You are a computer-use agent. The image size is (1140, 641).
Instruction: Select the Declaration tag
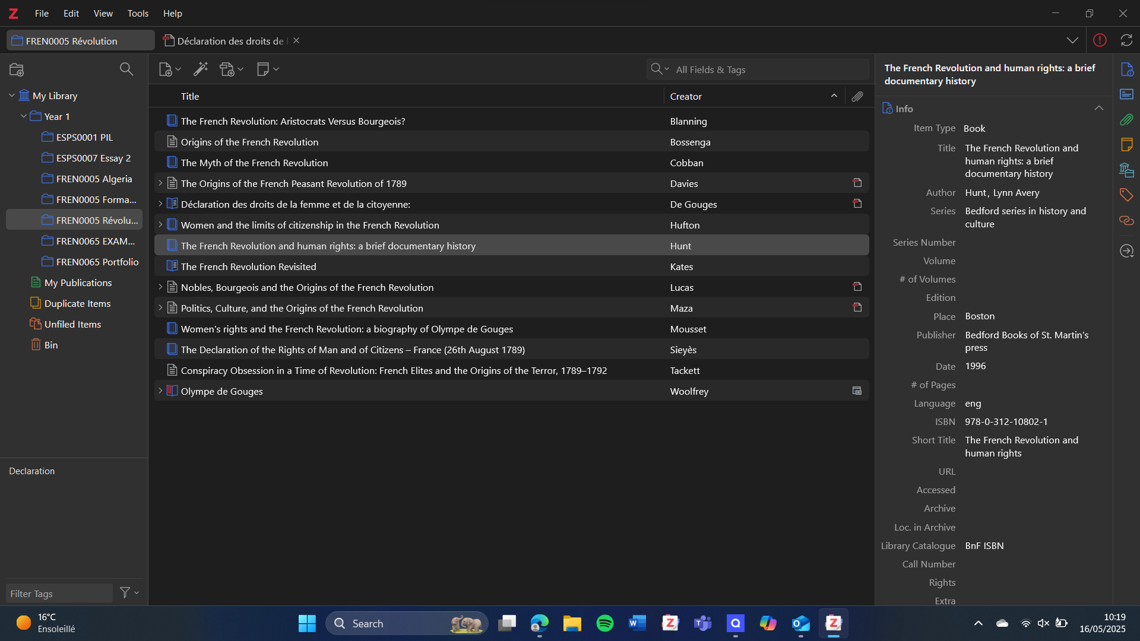point(32,471)
